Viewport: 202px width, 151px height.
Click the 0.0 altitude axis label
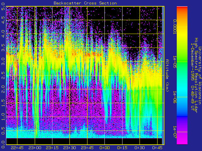[x=3, y=144]
